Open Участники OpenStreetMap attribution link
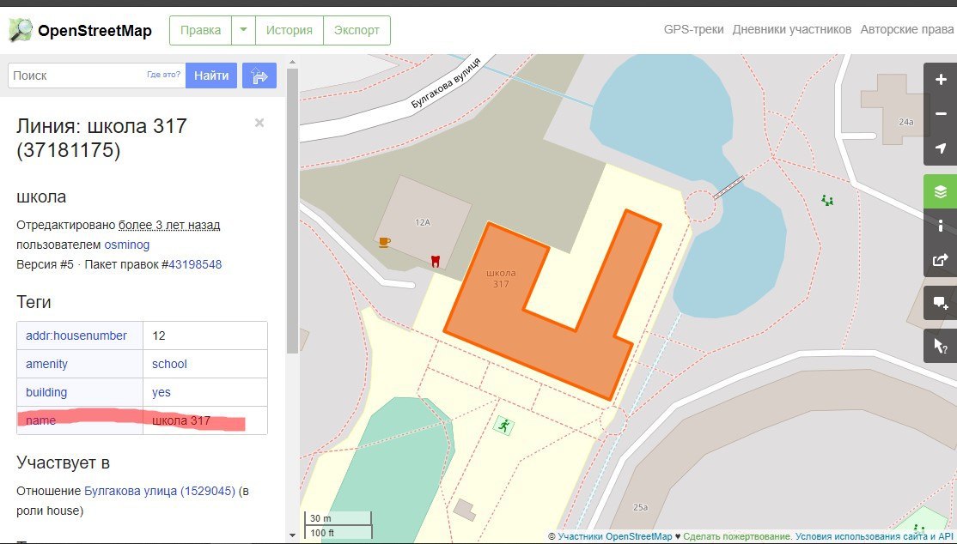957x544 pixels. [x=614, y=536]
